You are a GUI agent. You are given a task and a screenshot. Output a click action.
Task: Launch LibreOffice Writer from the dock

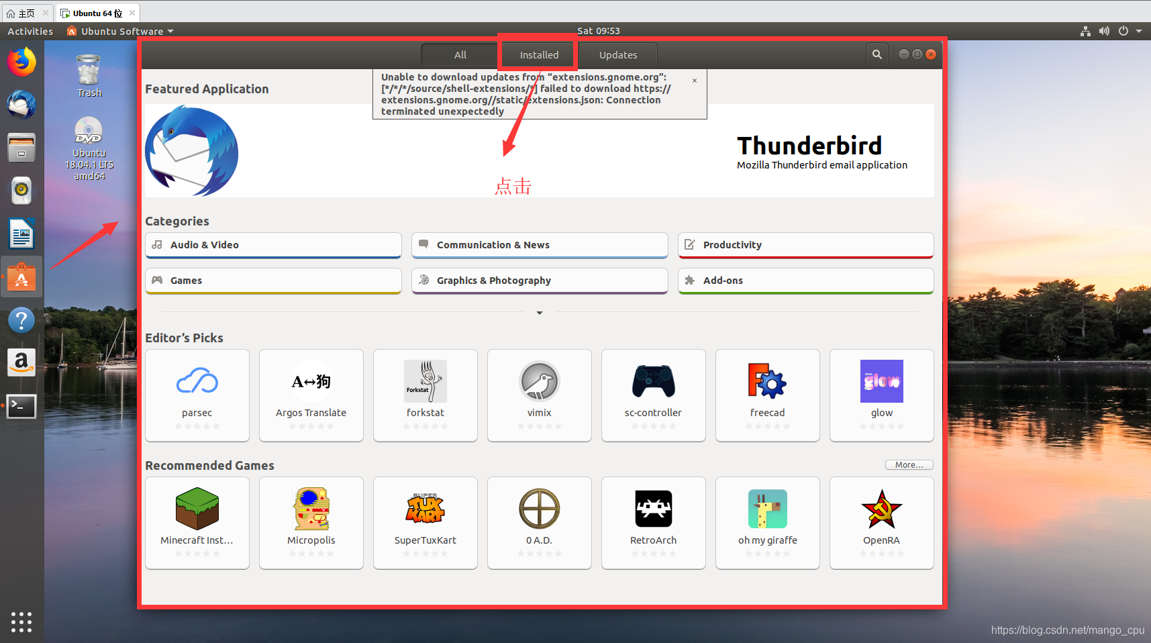pos(21,234)
